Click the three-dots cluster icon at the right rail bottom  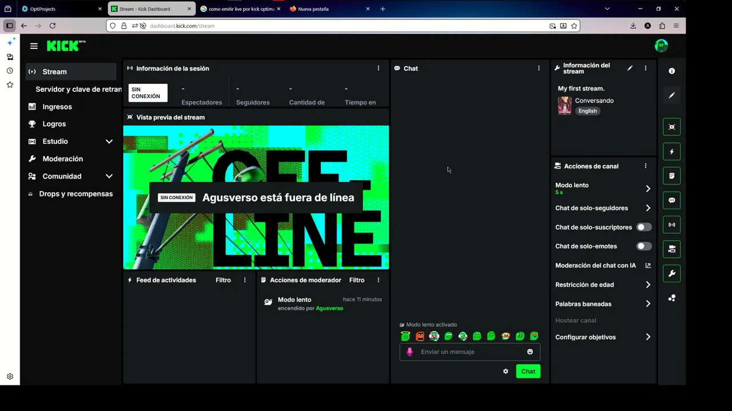point(672,298)
